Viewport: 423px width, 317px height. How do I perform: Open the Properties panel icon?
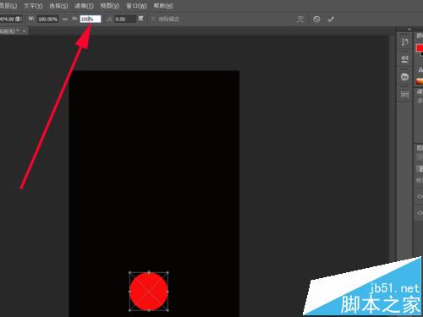click(x=404, y=59)
